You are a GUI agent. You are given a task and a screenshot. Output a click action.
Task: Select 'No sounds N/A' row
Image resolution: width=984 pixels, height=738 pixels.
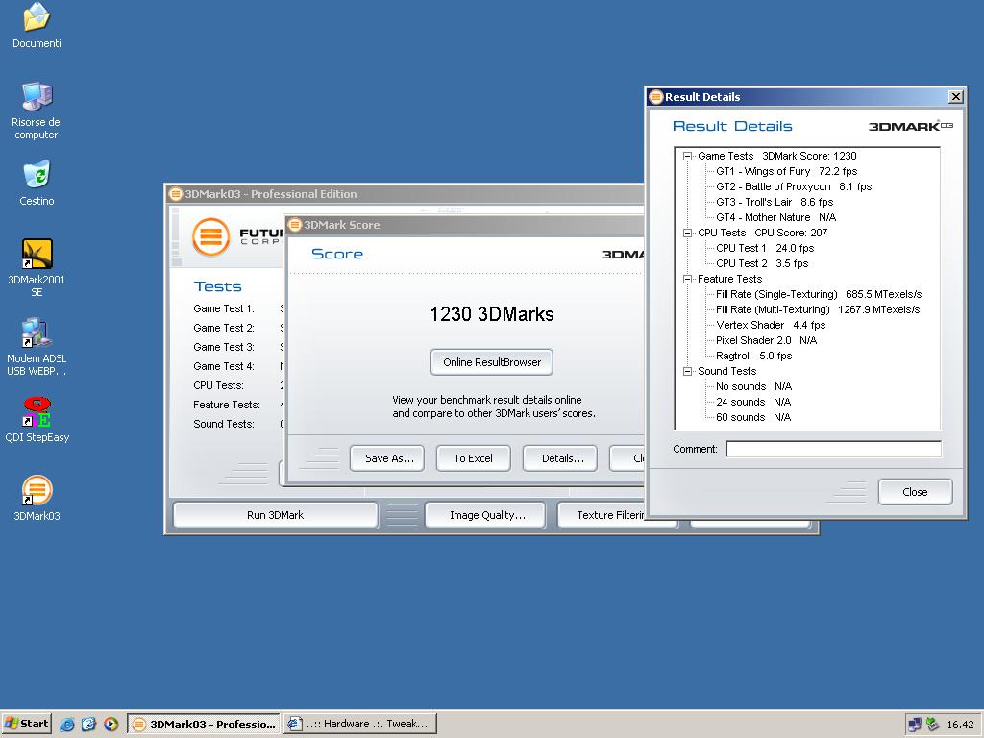753,386
